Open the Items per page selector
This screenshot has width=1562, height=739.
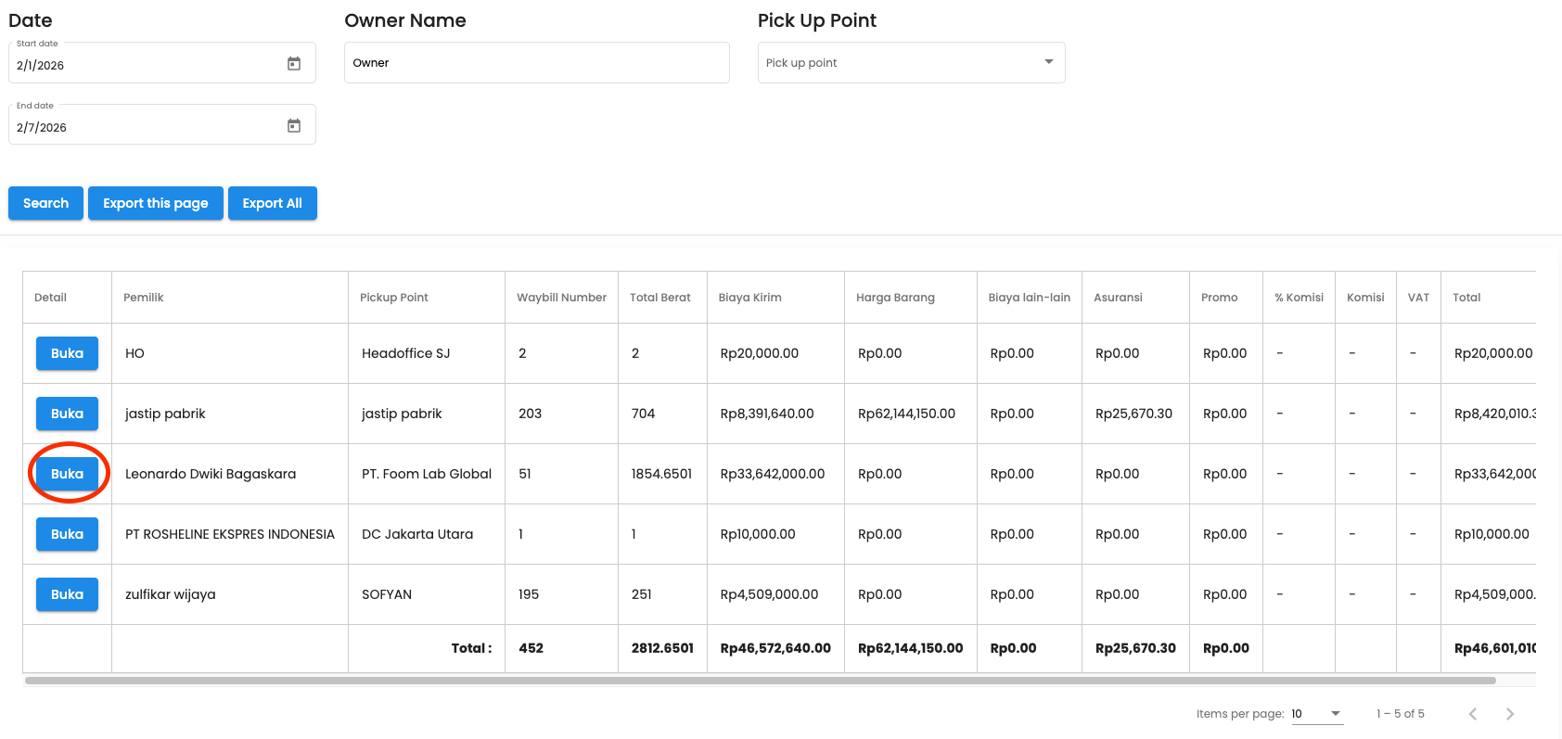click(x=1316, y=714)
